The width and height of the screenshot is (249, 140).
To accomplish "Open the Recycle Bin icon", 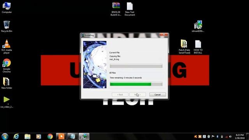I will click(7, 26).
